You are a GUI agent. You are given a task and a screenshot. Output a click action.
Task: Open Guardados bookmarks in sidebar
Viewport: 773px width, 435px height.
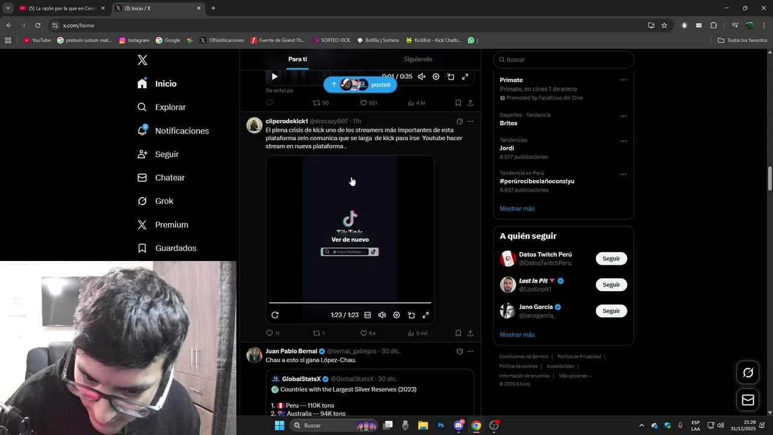point(167,248)
